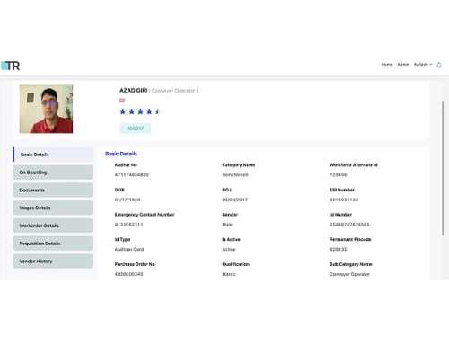Click the Conveyer Operator title next to name

pos(173,91)
